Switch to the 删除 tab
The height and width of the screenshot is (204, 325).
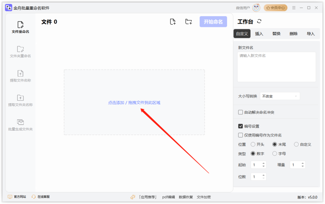(294, 34)
